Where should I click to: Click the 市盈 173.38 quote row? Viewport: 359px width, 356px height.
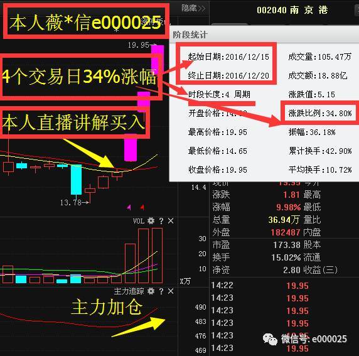point(256,245)
